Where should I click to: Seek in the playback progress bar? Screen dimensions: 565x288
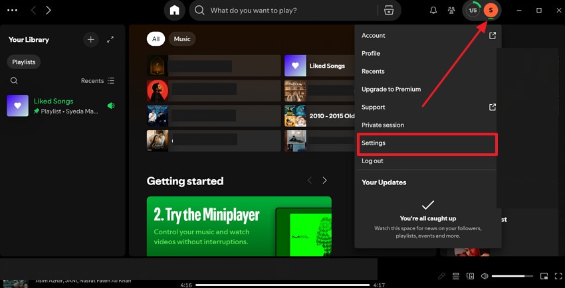coord(283,285)
